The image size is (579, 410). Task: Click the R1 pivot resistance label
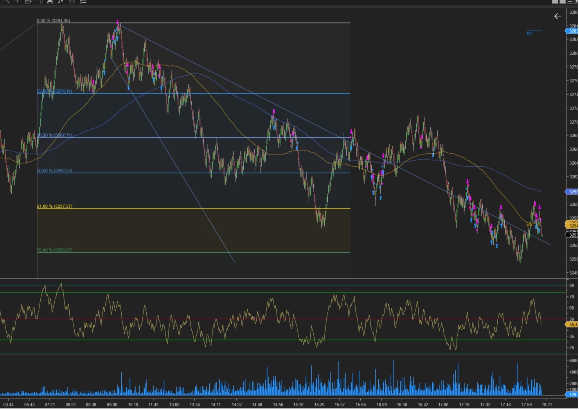pyautogui.click(x=529, y=34)
